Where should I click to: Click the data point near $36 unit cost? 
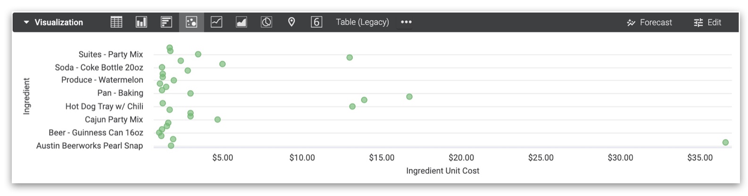tap(725, 142)
